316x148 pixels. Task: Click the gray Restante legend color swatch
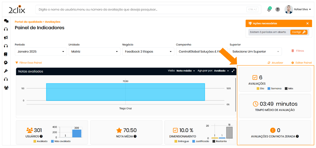point(214,141)
